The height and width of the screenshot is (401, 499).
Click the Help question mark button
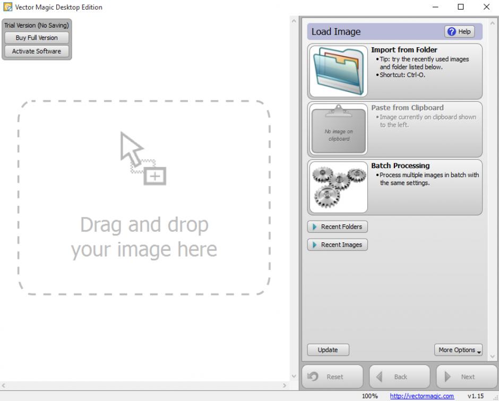click(x=459, y=32)
